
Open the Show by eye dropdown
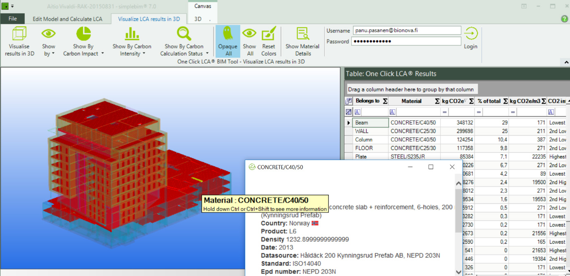click(x=48, y=41)
